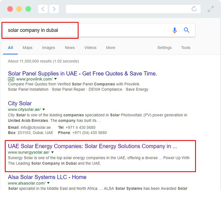Go back with the browser back arrow
This screenshot has height=200, width=221.
pos(43,9)
